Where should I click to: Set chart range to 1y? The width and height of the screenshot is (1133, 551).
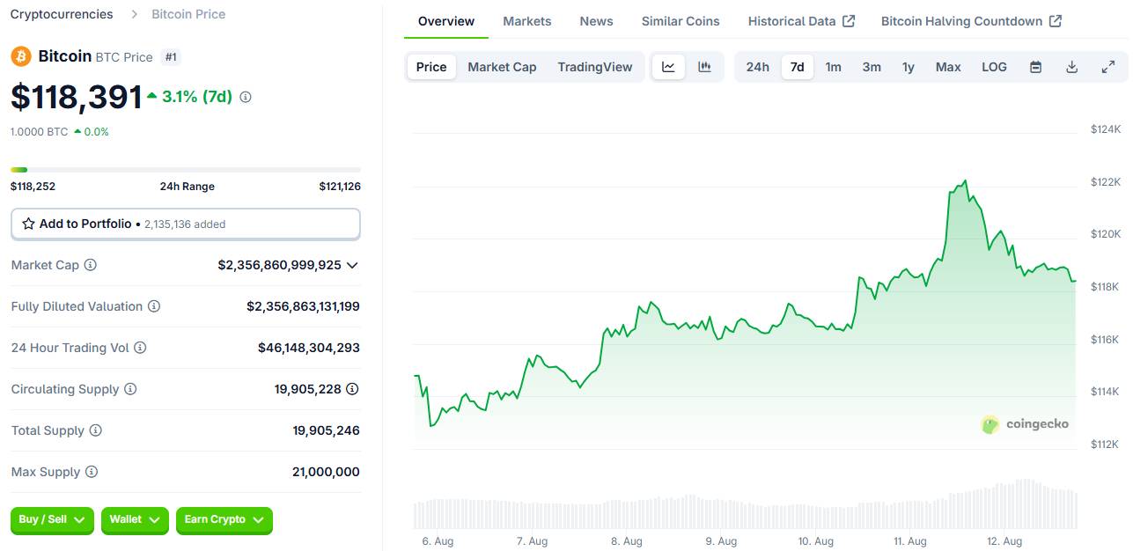point(909,67)
